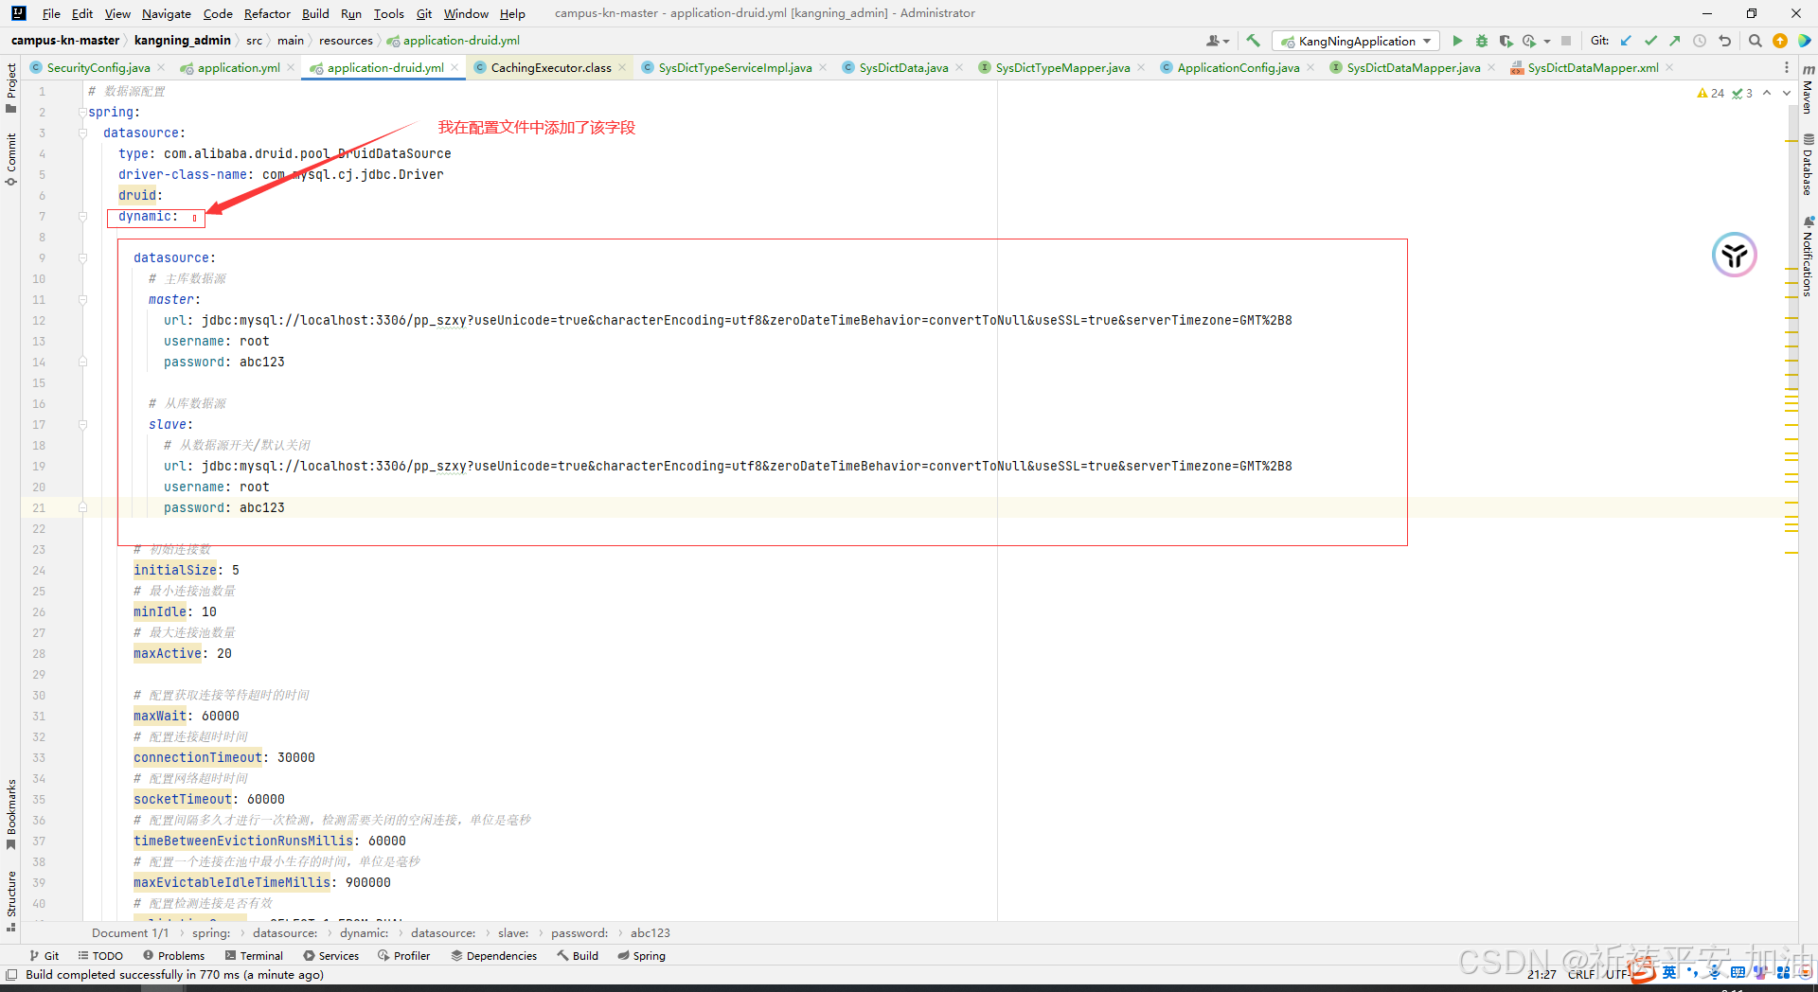Run the KangNingApplication
1818x992 pixels.
pos(1458,41)
